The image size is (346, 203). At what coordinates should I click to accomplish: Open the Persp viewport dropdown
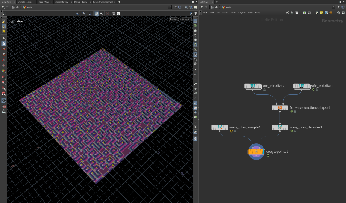(173, 19)
